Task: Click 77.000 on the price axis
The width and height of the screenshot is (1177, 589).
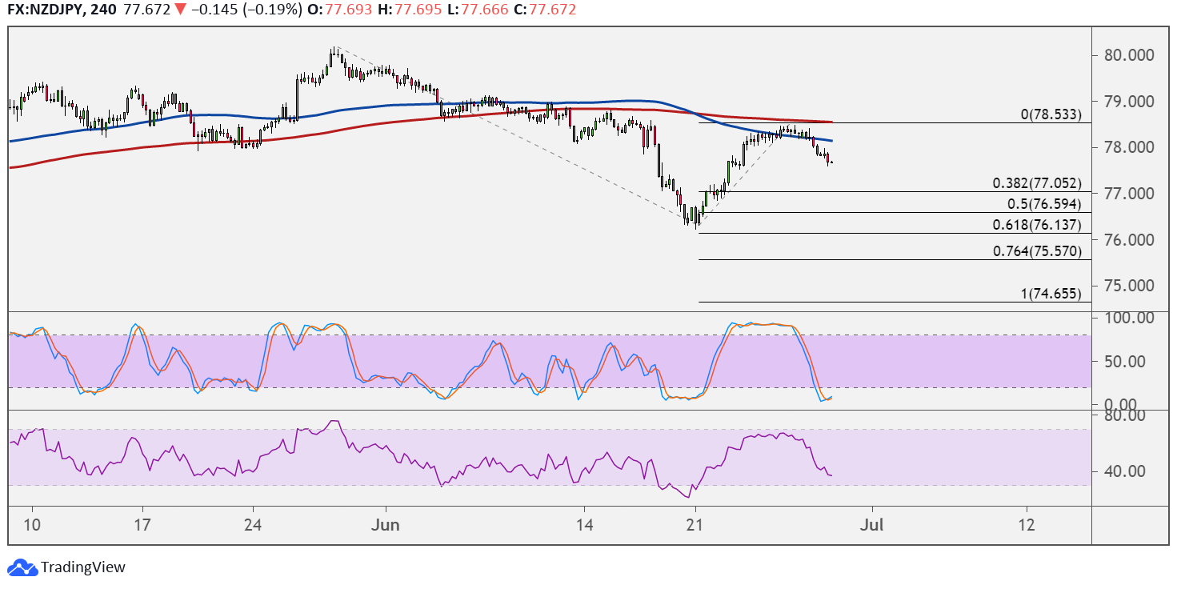Action: pyautogui.click(x=1128, y=194)
